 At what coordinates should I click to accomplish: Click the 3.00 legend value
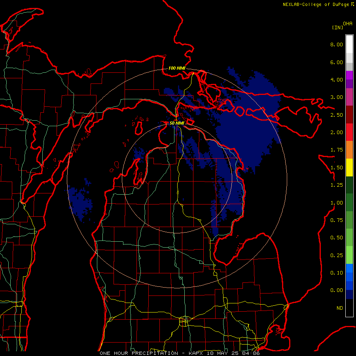(337, 97)
